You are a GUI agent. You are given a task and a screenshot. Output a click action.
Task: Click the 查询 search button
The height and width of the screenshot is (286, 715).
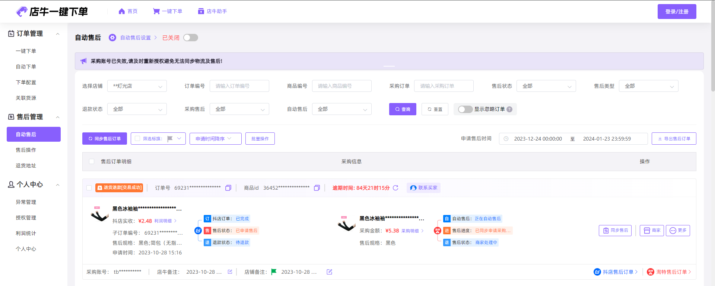click(x=403, y=109)
